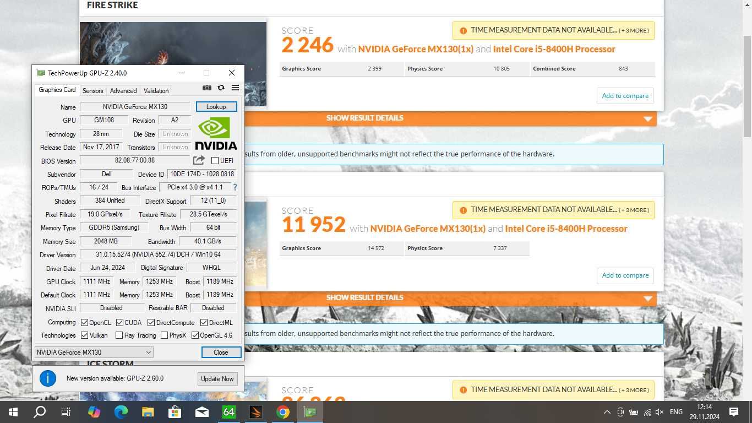Show hidden tray icons chevron
752x423 pixels.
pyautogui.click(x=607, y=411)
